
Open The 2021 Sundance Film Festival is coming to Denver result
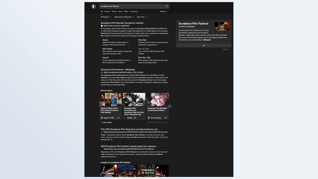(x=130, y=129)
